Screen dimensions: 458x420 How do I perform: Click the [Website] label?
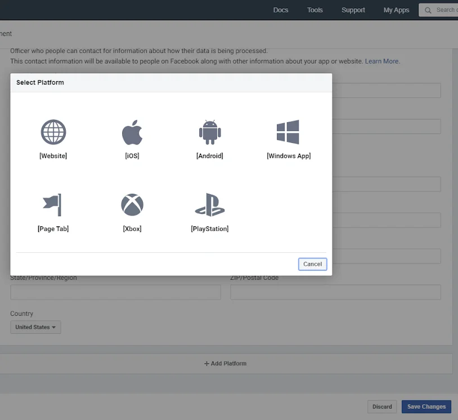click(x=53, y=156)
